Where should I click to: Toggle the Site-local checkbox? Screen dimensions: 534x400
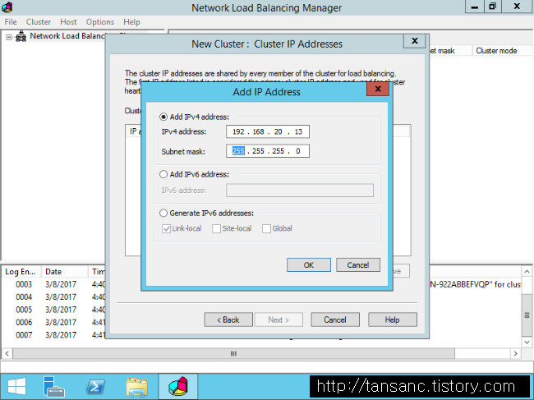tap(216, 228)
